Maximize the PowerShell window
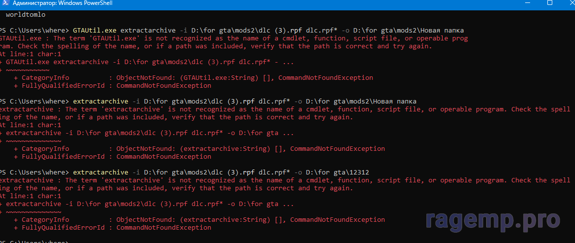Image resolution: width=575 pixels, height=243 pixels. point(550,4)
